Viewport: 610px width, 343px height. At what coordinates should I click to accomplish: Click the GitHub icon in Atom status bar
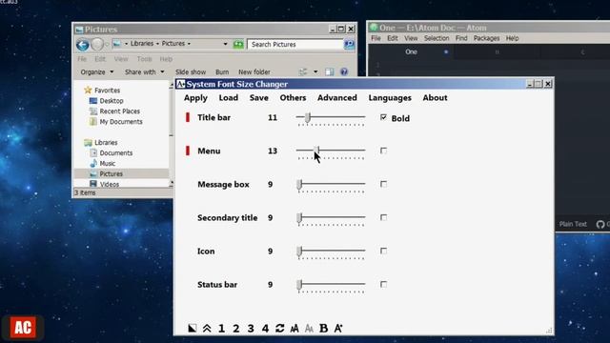(x=600, y=225)
